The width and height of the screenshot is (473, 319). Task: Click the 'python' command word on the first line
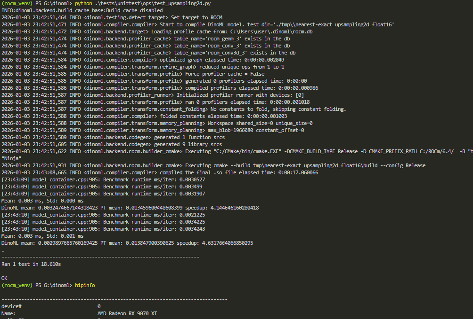point(83,4)
